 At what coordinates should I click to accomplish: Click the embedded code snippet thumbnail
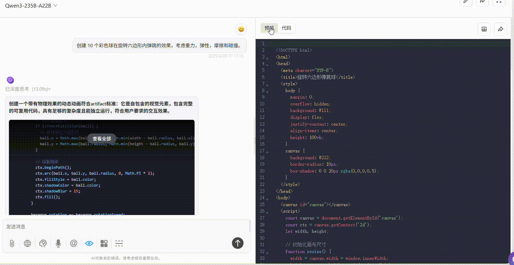102,167
